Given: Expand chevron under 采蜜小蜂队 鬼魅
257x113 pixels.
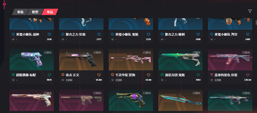Looking at the screenshot, I should [112, 39].
